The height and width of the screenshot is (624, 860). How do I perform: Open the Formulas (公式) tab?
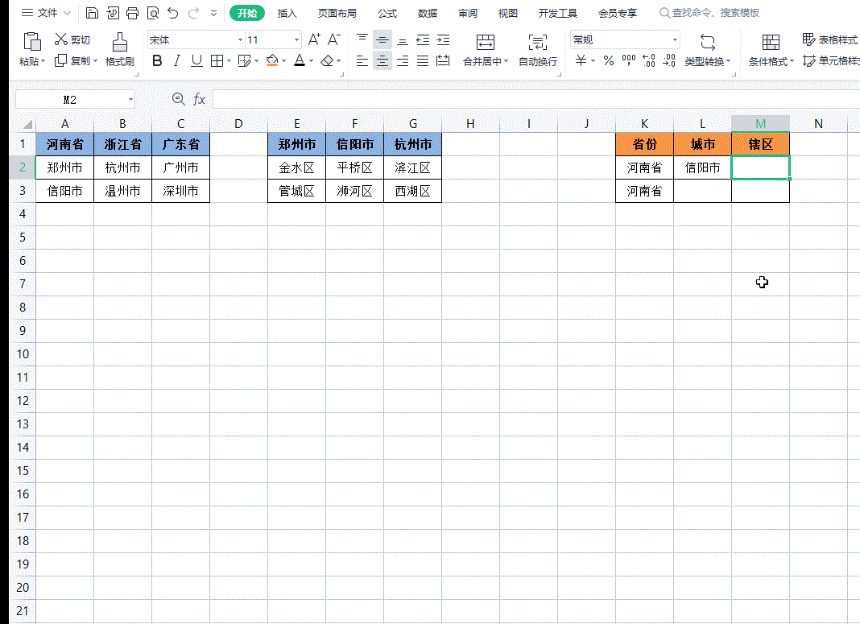pos(387,13)
